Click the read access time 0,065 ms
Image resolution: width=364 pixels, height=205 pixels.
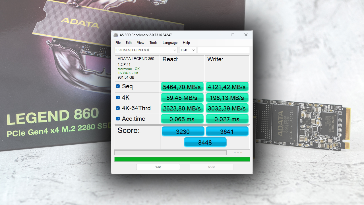[x=182, y=119]
